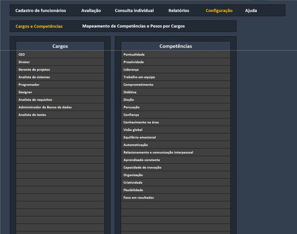Select CEO in Cargos list
The width and height of the screenshot is (297, 234).
coord(60,55)
